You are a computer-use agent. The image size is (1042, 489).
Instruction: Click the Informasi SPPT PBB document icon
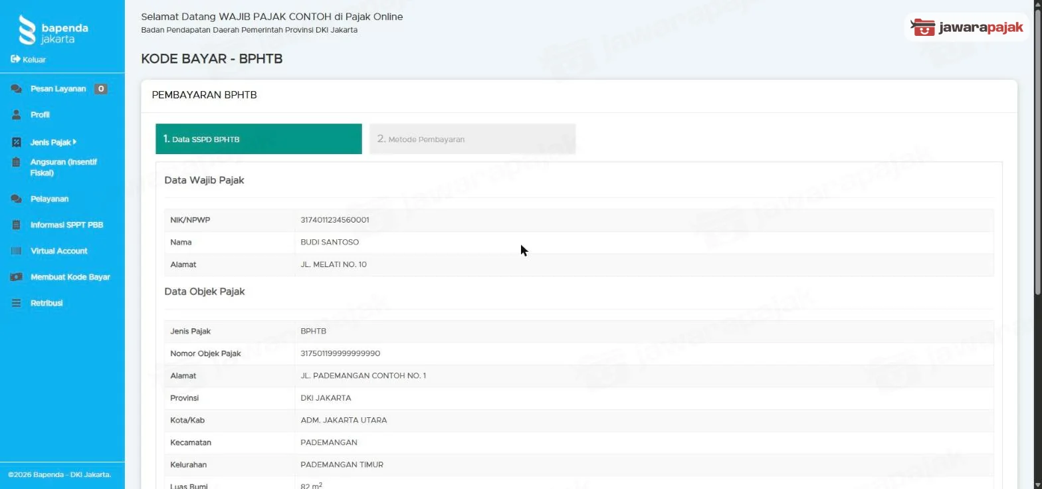click(x=17, y=225)
